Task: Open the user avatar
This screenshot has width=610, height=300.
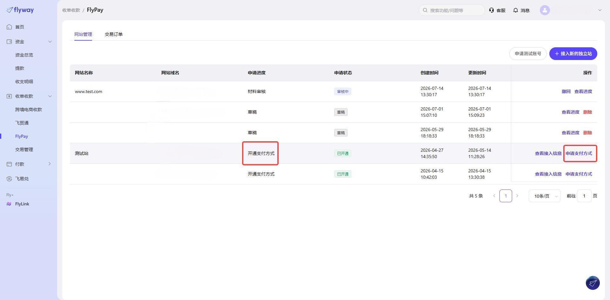Action: point(545,10)
